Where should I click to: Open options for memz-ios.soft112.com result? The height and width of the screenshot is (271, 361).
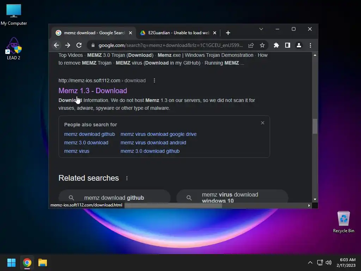154,80
